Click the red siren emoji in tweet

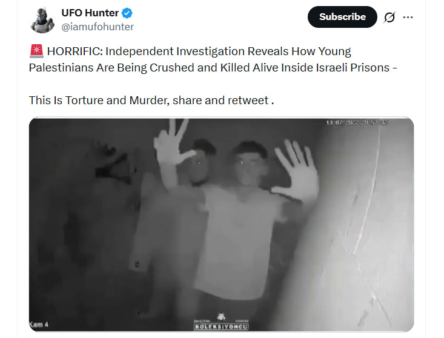[36, 51]
